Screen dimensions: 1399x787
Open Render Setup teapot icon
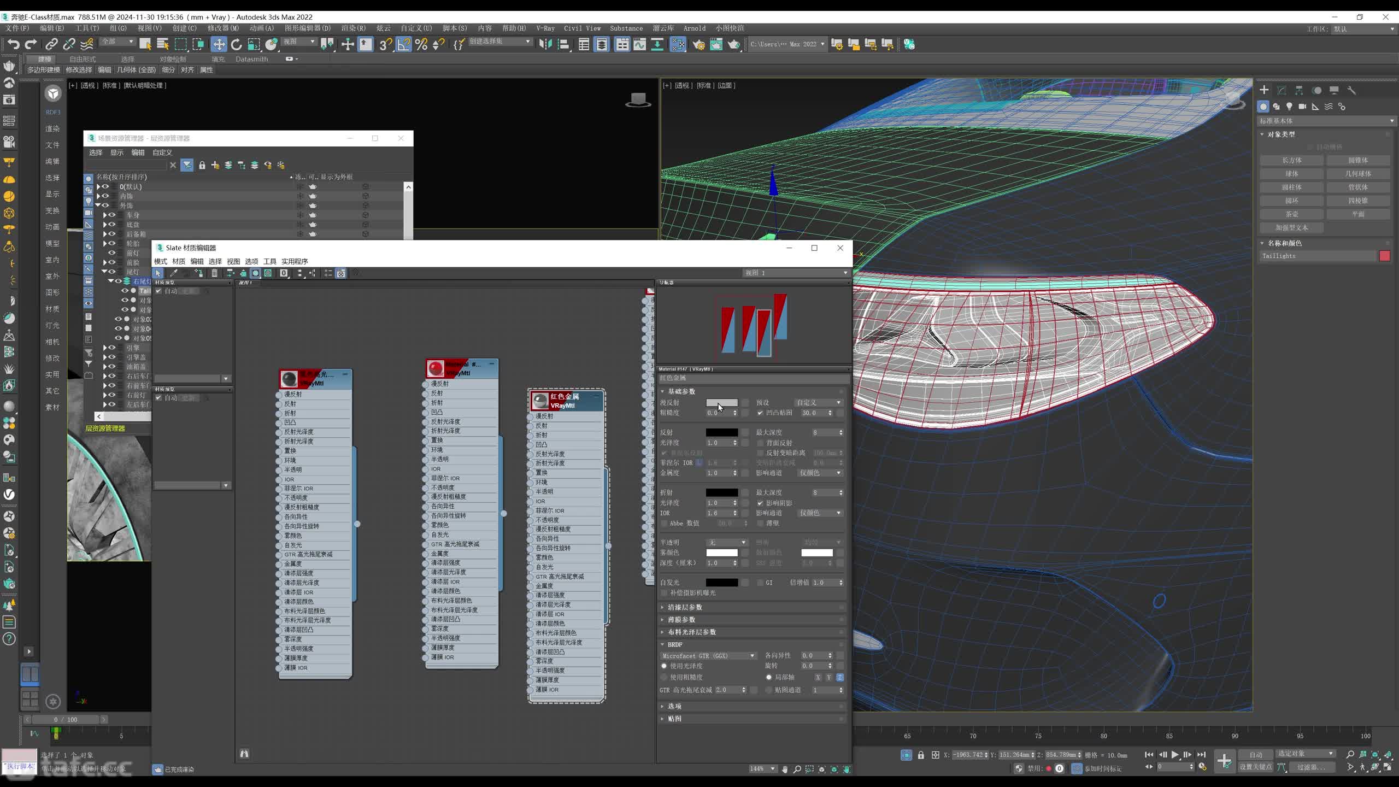pos(698,44)
